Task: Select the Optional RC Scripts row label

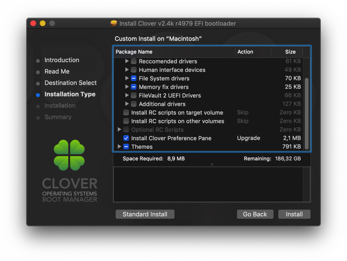Action: (x=157, y=130)
